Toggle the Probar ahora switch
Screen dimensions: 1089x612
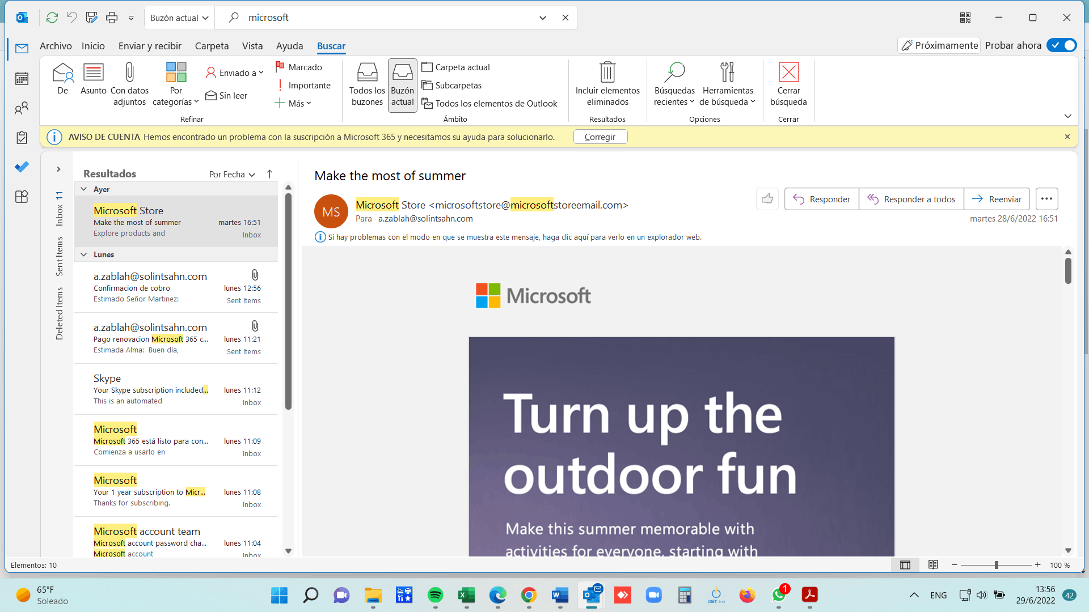tap(1061, 45)
